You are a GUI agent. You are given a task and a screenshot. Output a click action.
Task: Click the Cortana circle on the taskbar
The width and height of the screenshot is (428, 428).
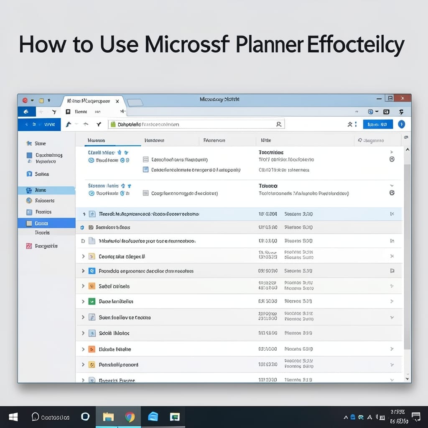85,417
